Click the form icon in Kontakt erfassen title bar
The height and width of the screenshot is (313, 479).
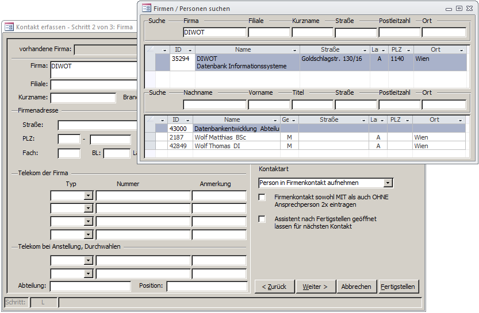pyautogui.click(x=9, y=27)
